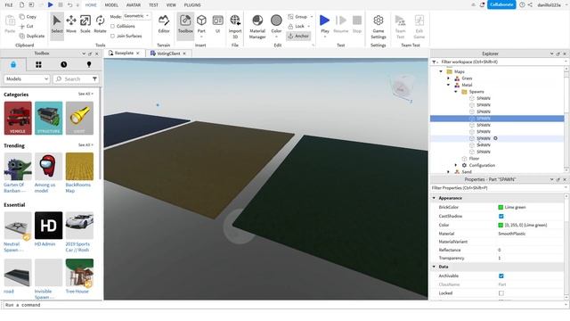
Task: Open the Vehicle category tile
Action: point(18,119)
